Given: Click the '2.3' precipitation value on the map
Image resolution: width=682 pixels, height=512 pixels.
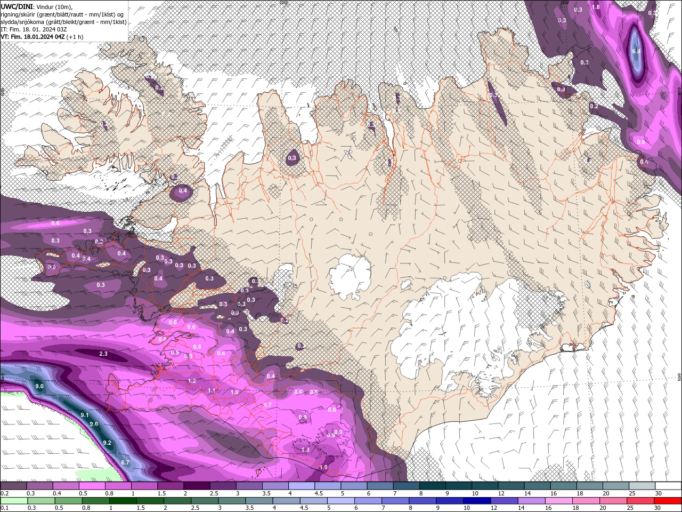Looking at the screenshot, I should (x=104, y=354).
